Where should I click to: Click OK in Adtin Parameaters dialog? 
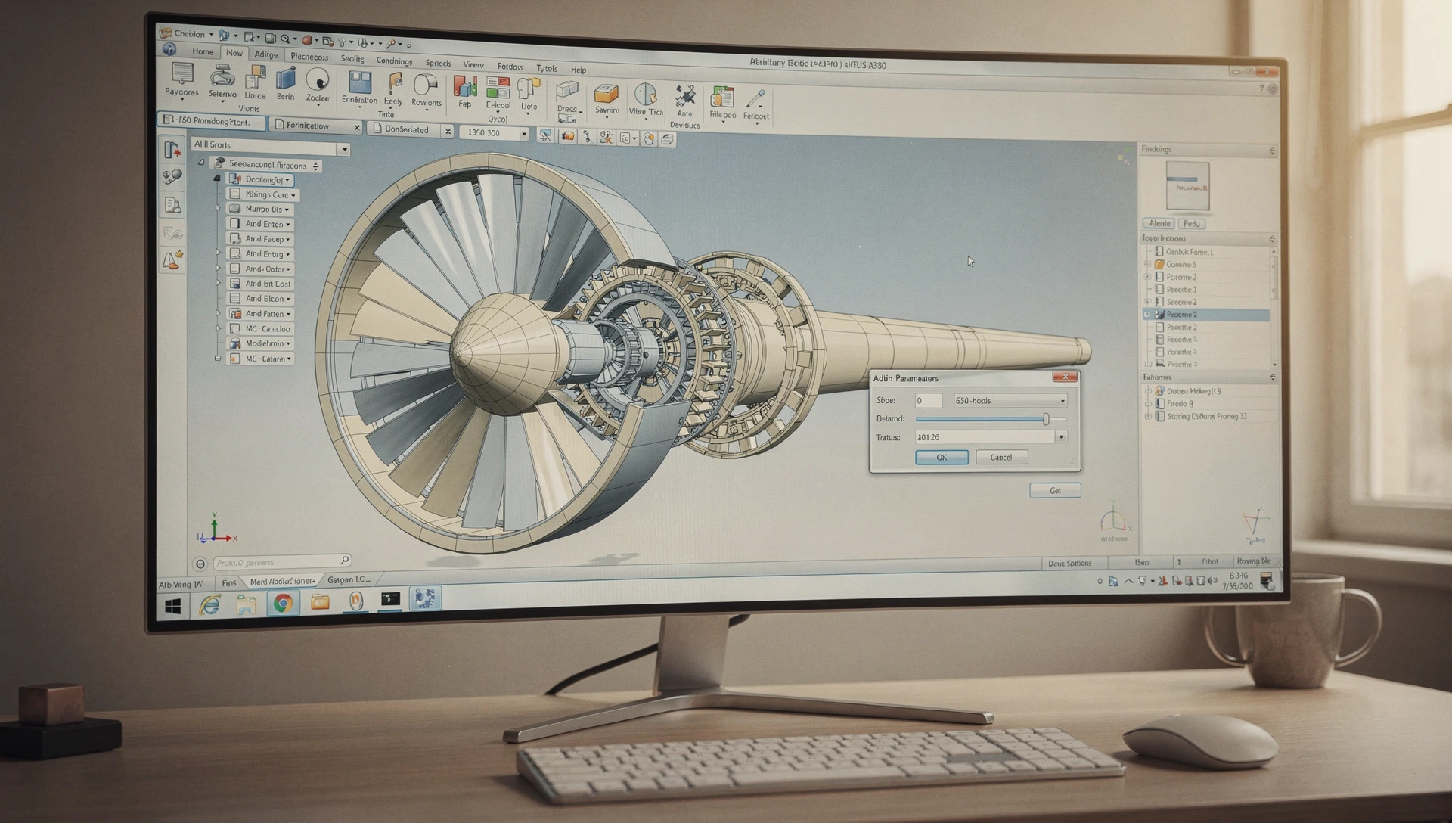pos(941,457)
